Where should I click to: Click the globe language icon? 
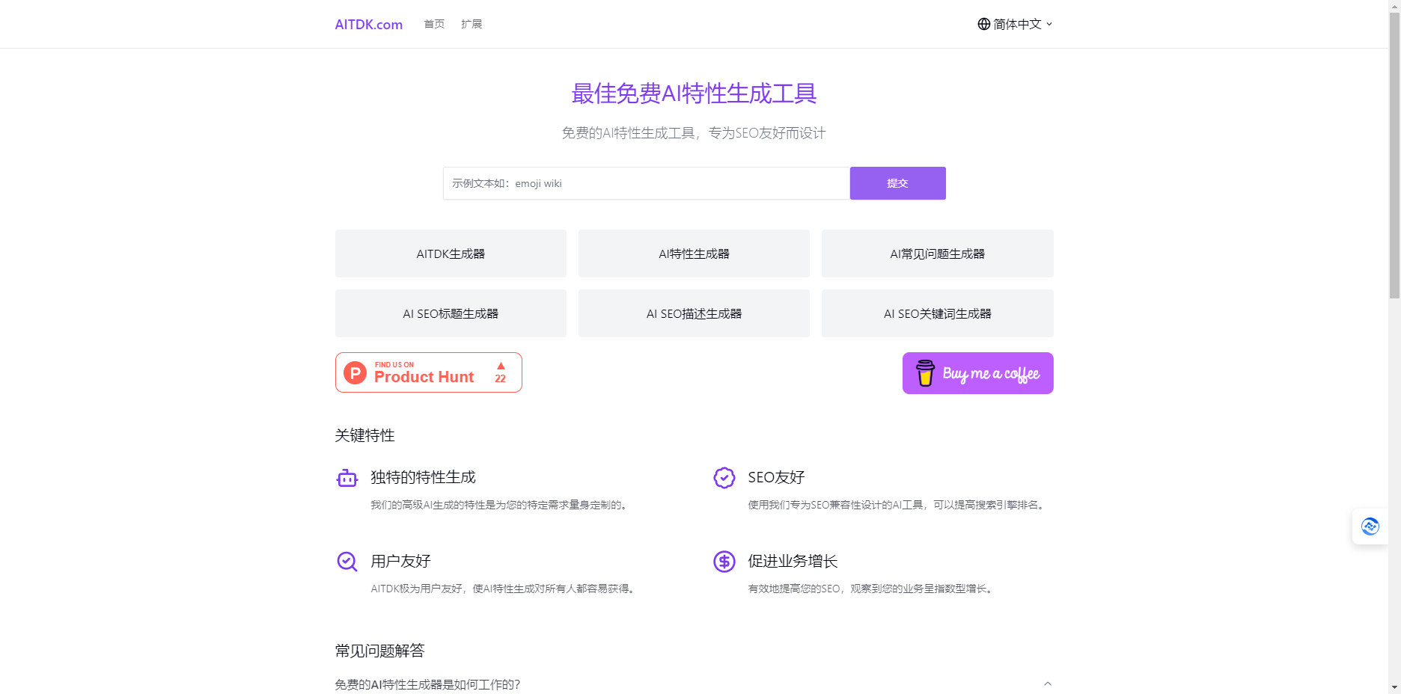point(983,24)
